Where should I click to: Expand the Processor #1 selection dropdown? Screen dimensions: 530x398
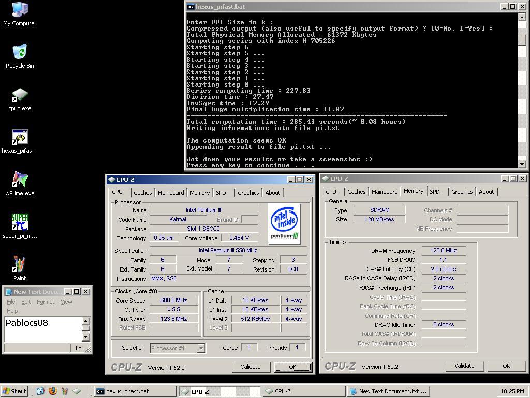tap(201, 348)
